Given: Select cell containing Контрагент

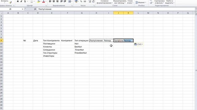Looking at the screenshot, I should [x=67, y=41].
